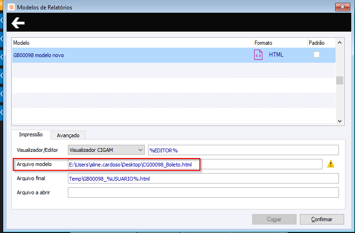355x233 pixels.
Task: Click the HTML format text in row
Action: [276, 55]
